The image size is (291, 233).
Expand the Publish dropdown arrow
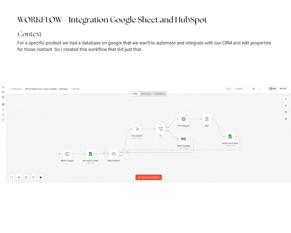247,89
